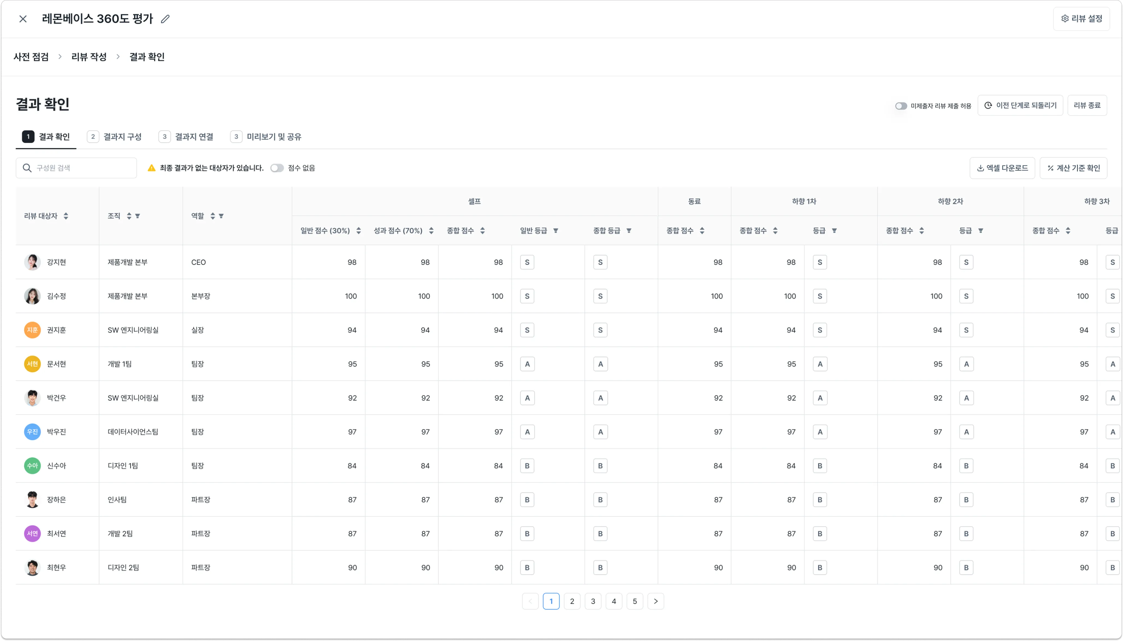The height and width of the screenshot is (641, 1123).
Task: Switch to the 결과지 구성 tab
Action: coord(114,137)
